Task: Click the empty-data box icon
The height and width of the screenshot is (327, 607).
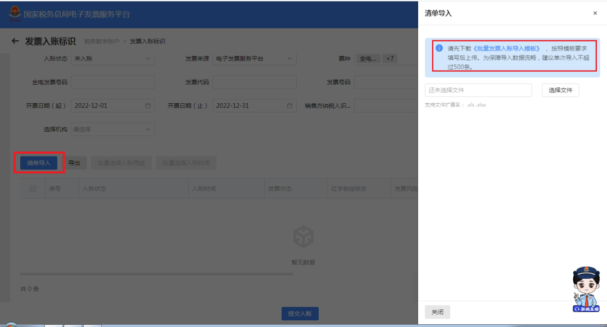Action: pos(303,237)
